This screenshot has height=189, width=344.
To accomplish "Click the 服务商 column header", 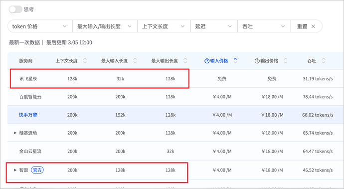I will [x=25, y=61].
